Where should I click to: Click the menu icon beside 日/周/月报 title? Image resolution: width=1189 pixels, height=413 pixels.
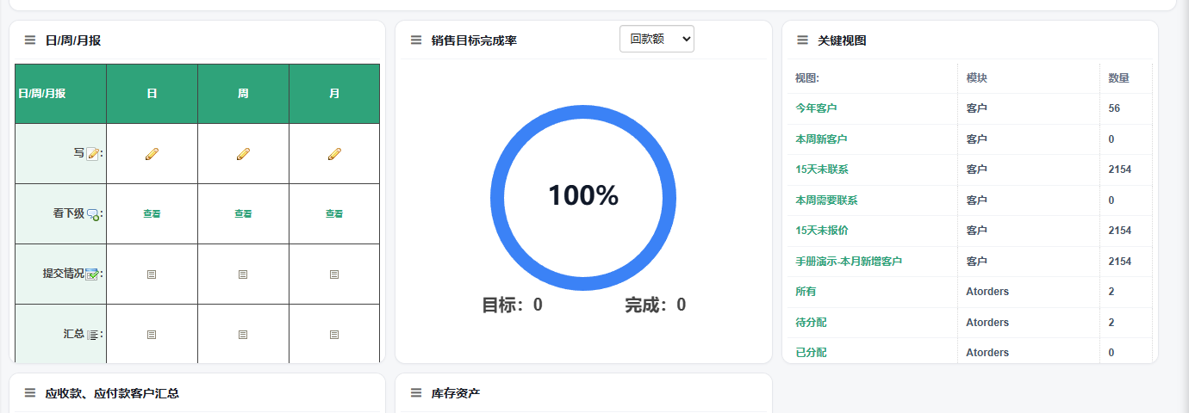pyautogui.click(x=30, y=40)
